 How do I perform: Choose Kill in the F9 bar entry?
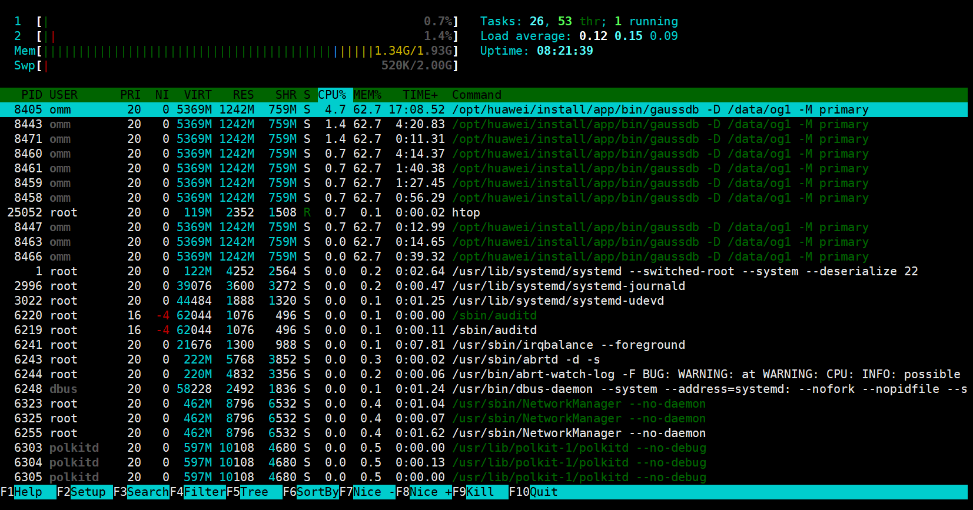pos(480,492)
